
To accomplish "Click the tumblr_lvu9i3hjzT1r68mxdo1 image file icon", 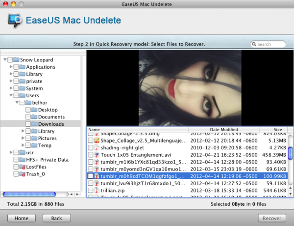I will [x=97, y=183].
